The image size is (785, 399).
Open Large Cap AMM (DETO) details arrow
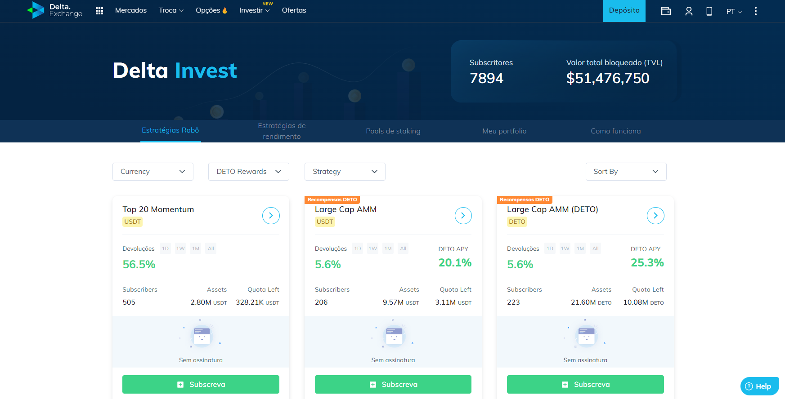point(655,216)
